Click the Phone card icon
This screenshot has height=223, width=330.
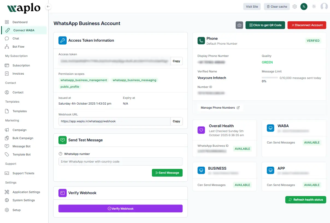coord(201,41)
